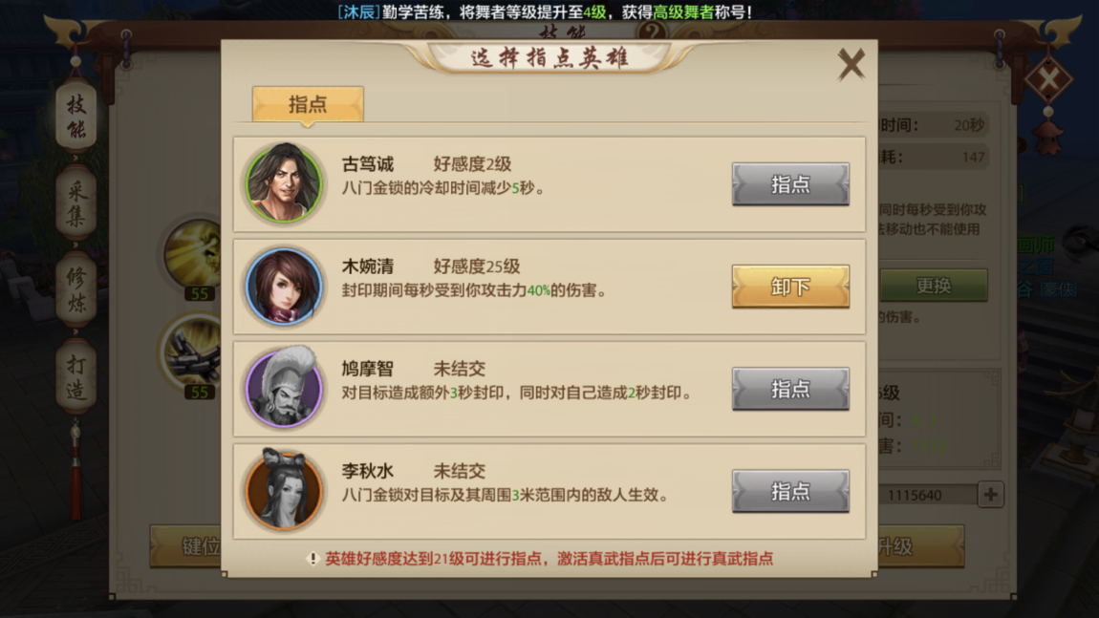Close the skill panel with red diamond X
Viewport: 1099px width, 618px height.
click(x=1048, y=79)
